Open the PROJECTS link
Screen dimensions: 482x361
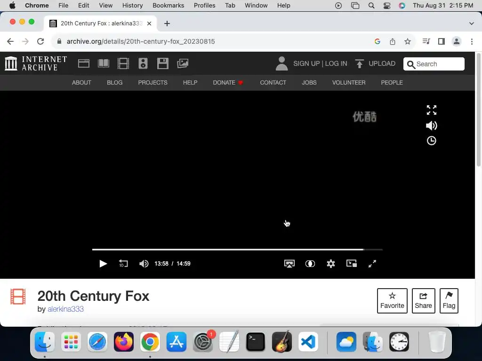click(x=153, y=83)
